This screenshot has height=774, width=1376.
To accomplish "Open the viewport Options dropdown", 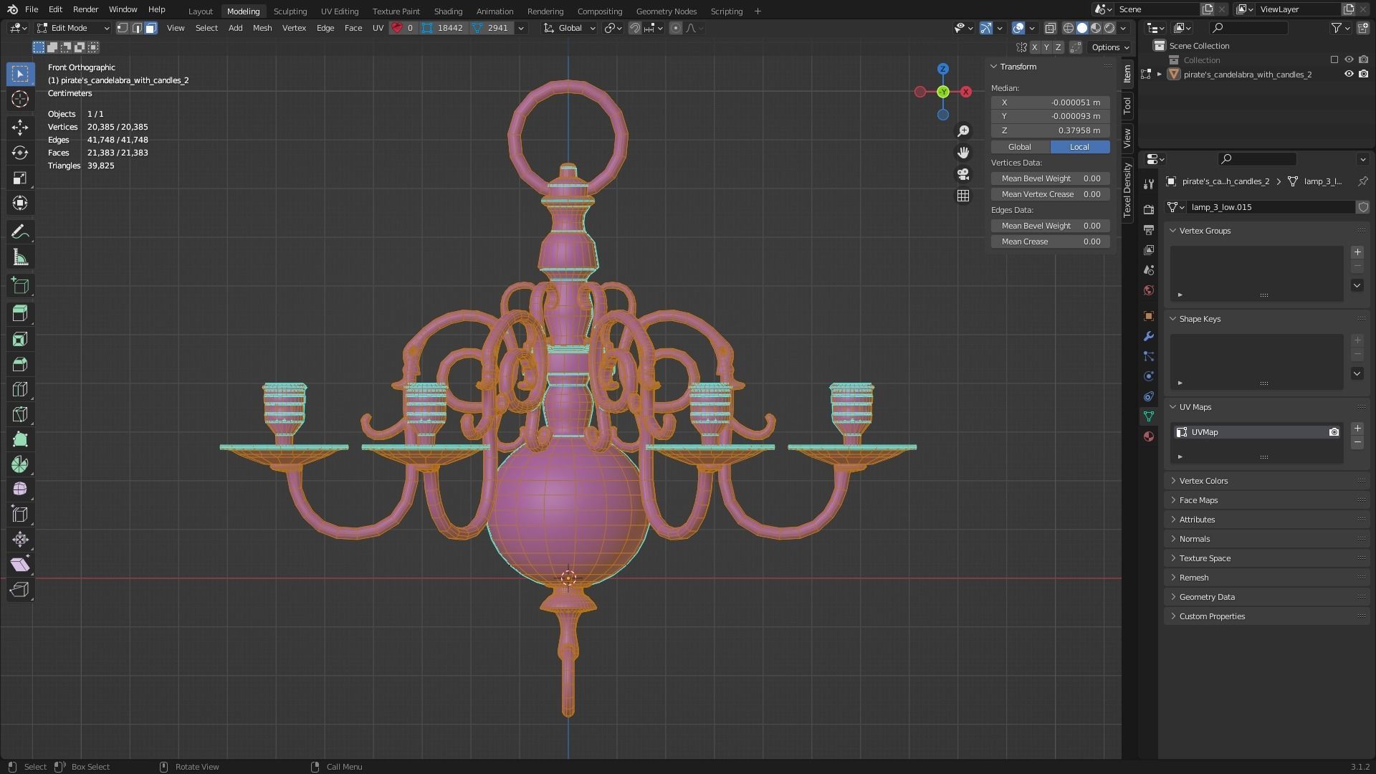I will click(x=1110, y=47).
